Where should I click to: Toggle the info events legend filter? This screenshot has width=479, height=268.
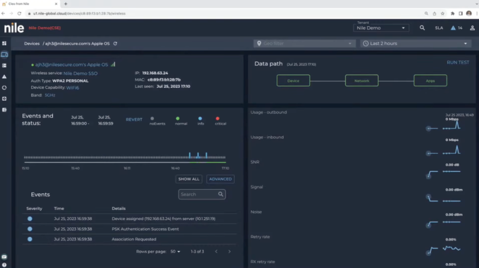[200, 119]
